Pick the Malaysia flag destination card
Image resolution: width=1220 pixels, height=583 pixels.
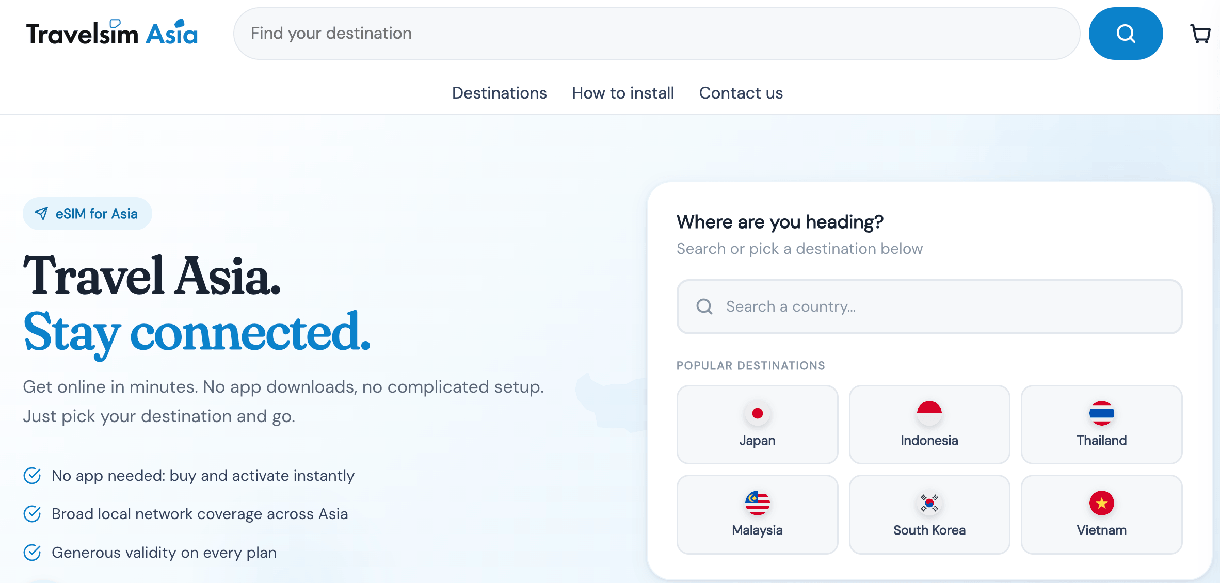pos(757,514)
